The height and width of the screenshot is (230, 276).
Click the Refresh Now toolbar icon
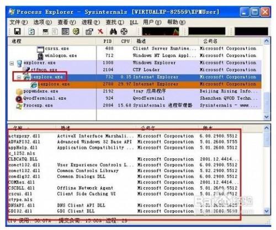tap(31, 31)
